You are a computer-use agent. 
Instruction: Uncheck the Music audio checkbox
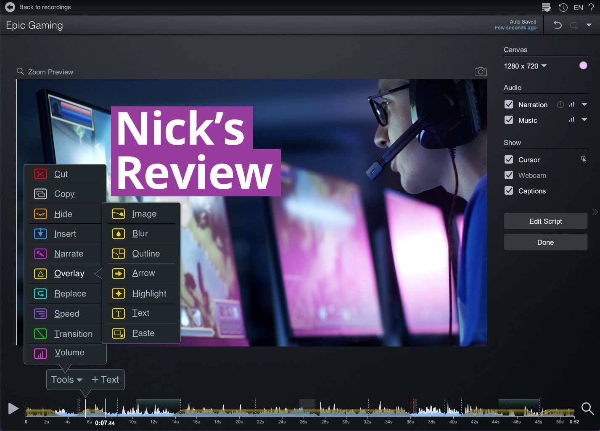(x=509, y=120)
